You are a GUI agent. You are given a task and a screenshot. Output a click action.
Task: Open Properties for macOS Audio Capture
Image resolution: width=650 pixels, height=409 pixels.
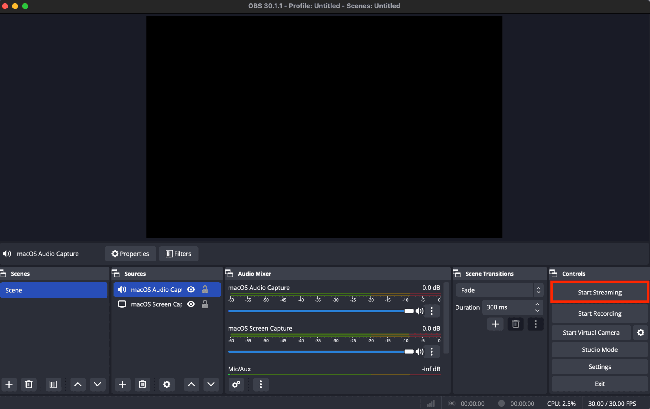130,254
